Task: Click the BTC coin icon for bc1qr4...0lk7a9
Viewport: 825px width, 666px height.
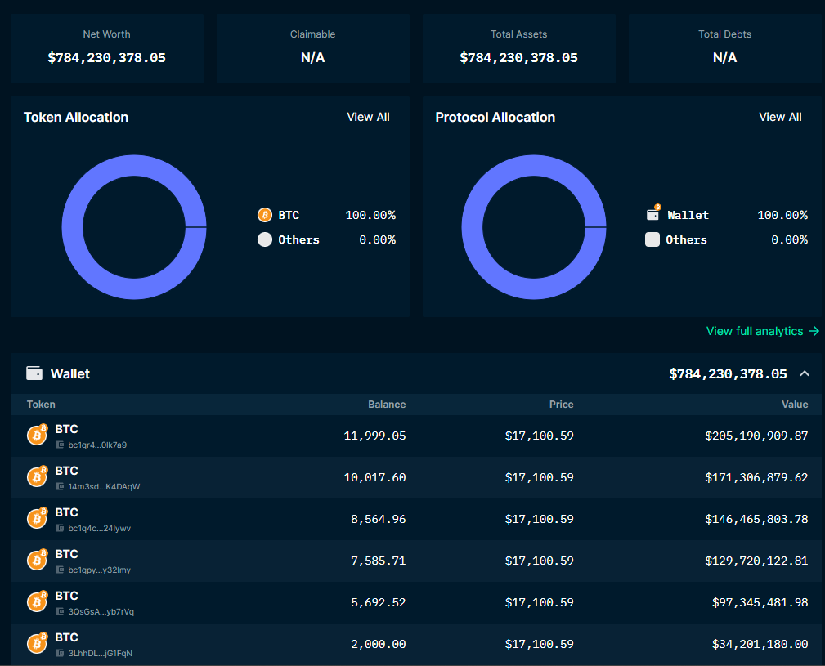Action: (37, 436)
